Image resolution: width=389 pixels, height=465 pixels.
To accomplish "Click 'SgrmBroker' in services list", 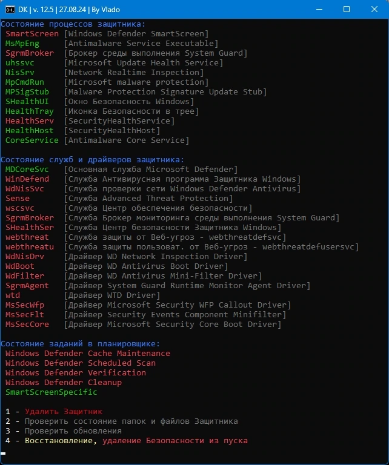I will coord(30,218).
